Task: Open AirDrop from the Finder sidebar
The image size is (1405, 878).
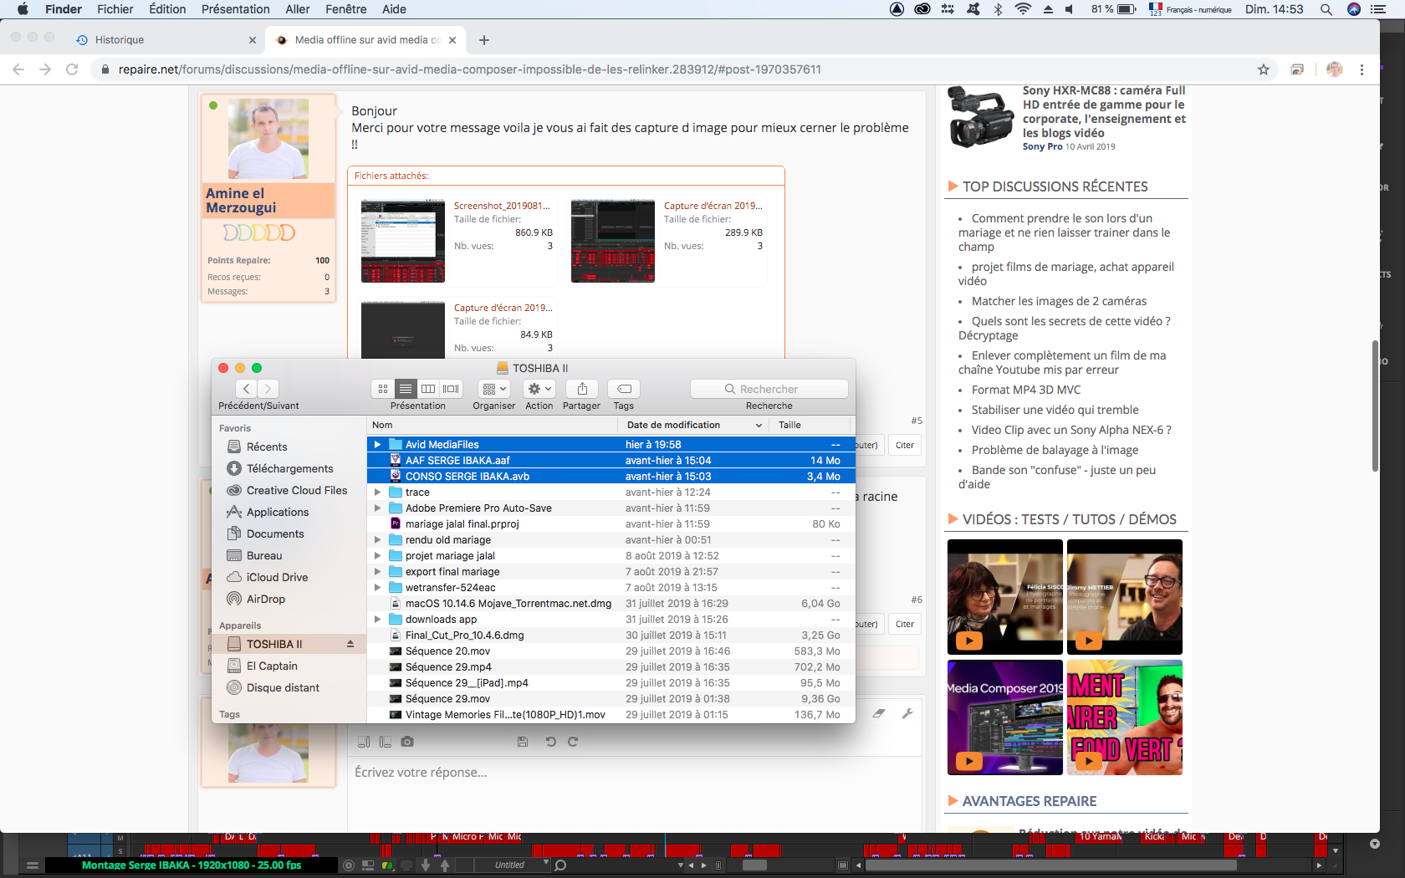Action: [265, 599]
